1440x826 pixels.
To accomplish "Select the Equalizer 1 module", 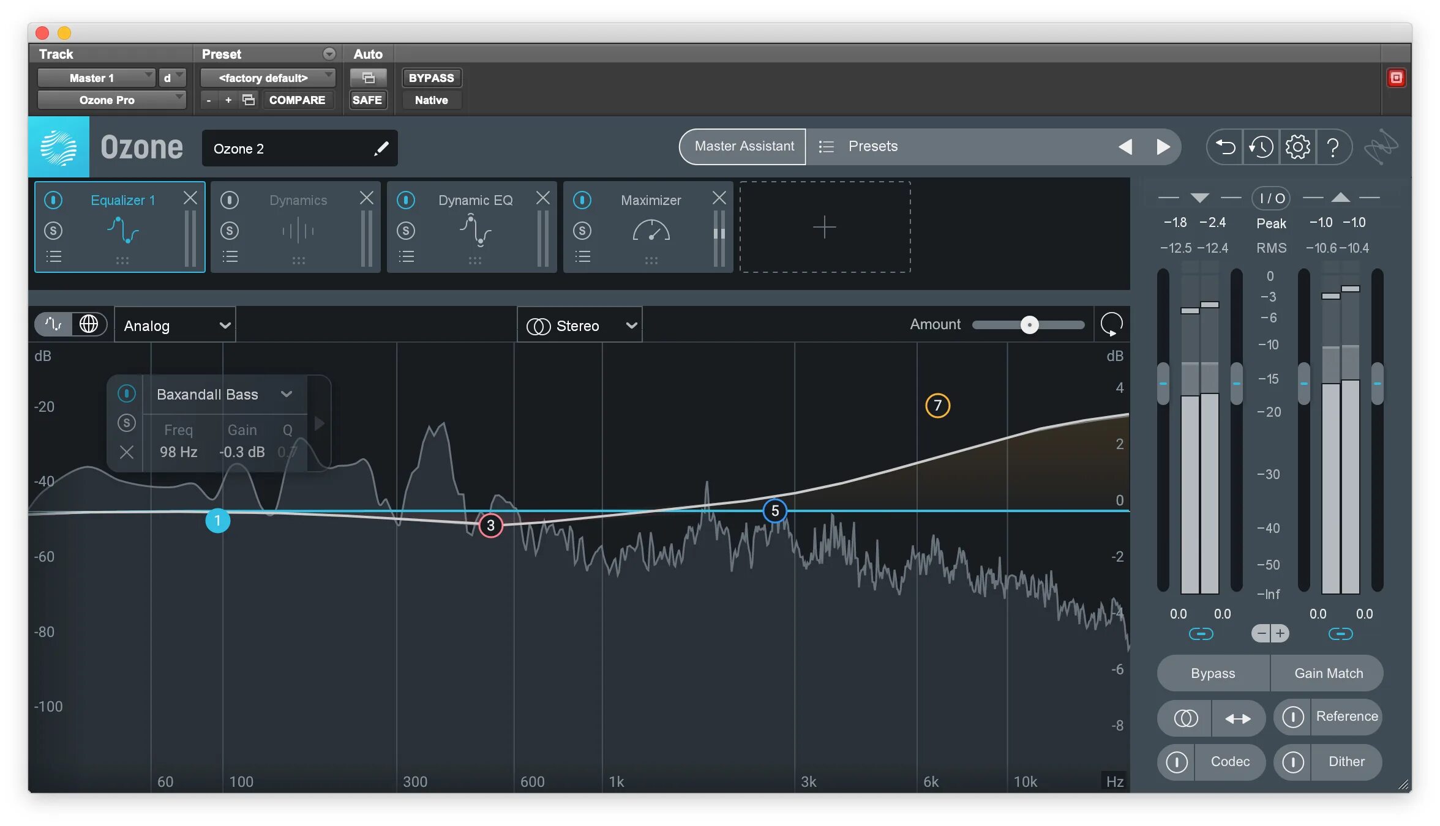I will click(x=120, y=227).
